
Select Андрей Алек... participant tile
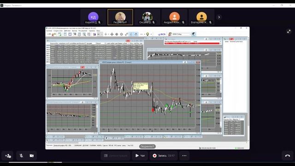pyautogui.click(x=174, y=18)
